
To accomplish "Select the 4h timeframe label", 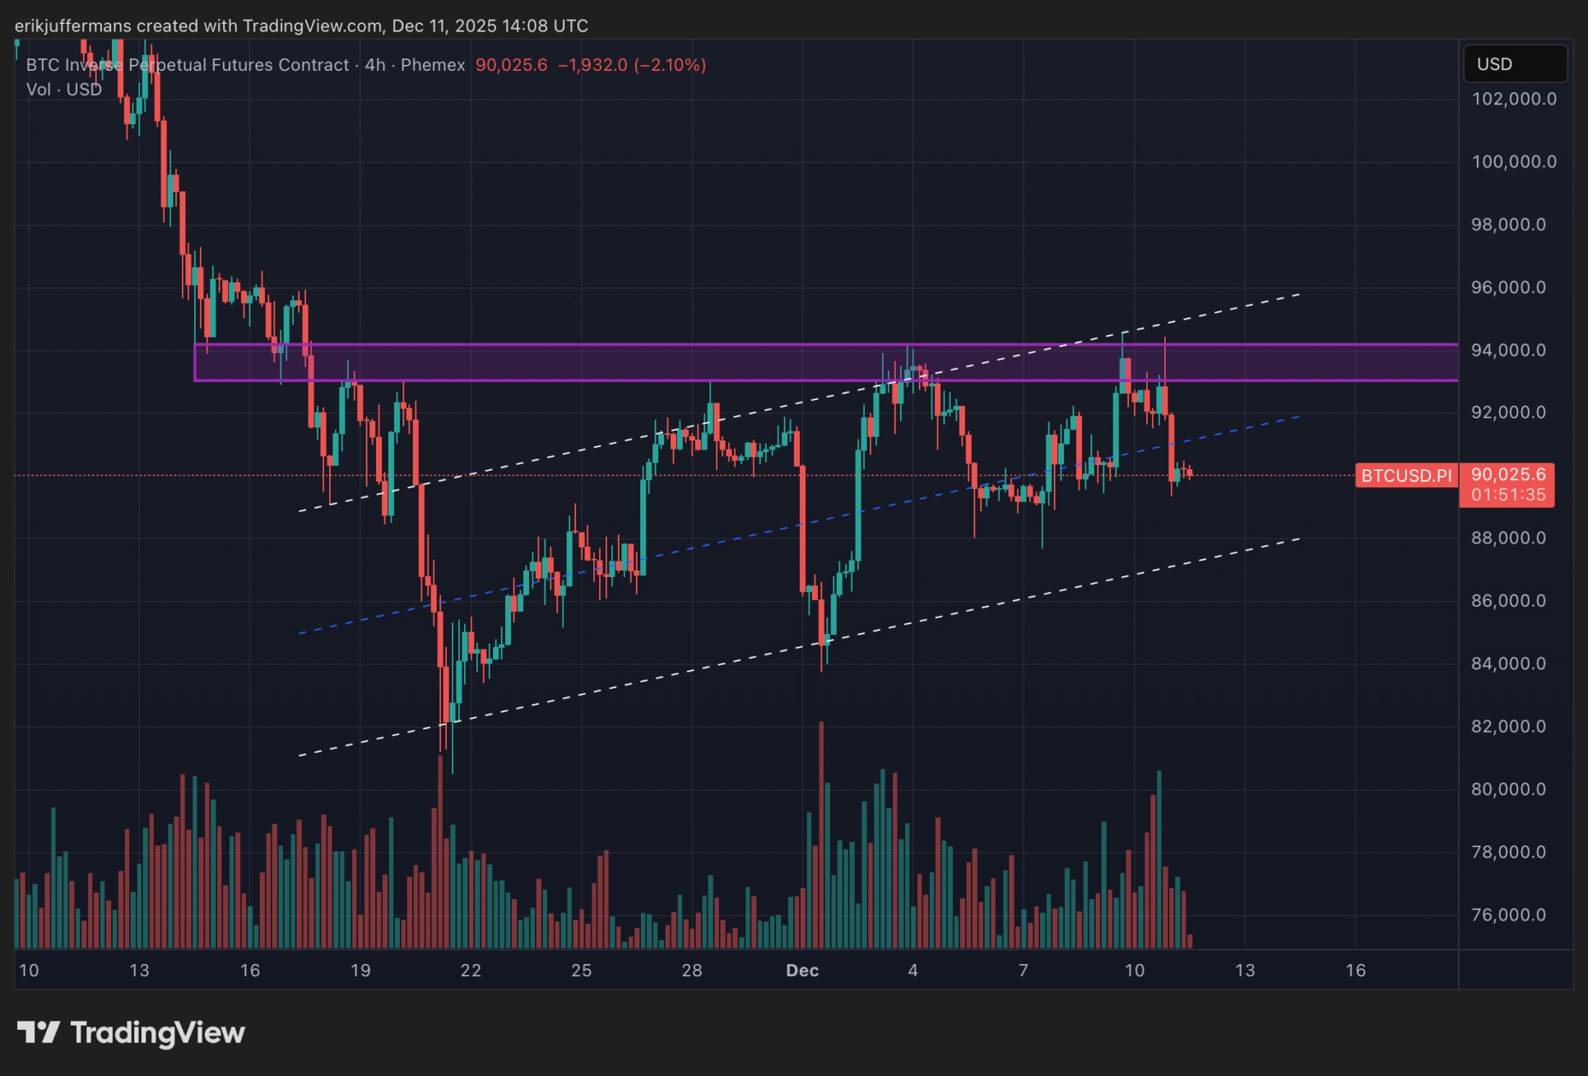I will [375, 65].
